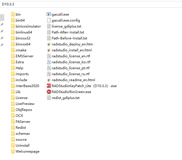Select the gacutil.exe application icon
Screen dimensions: 182x160
coord(49,14)
